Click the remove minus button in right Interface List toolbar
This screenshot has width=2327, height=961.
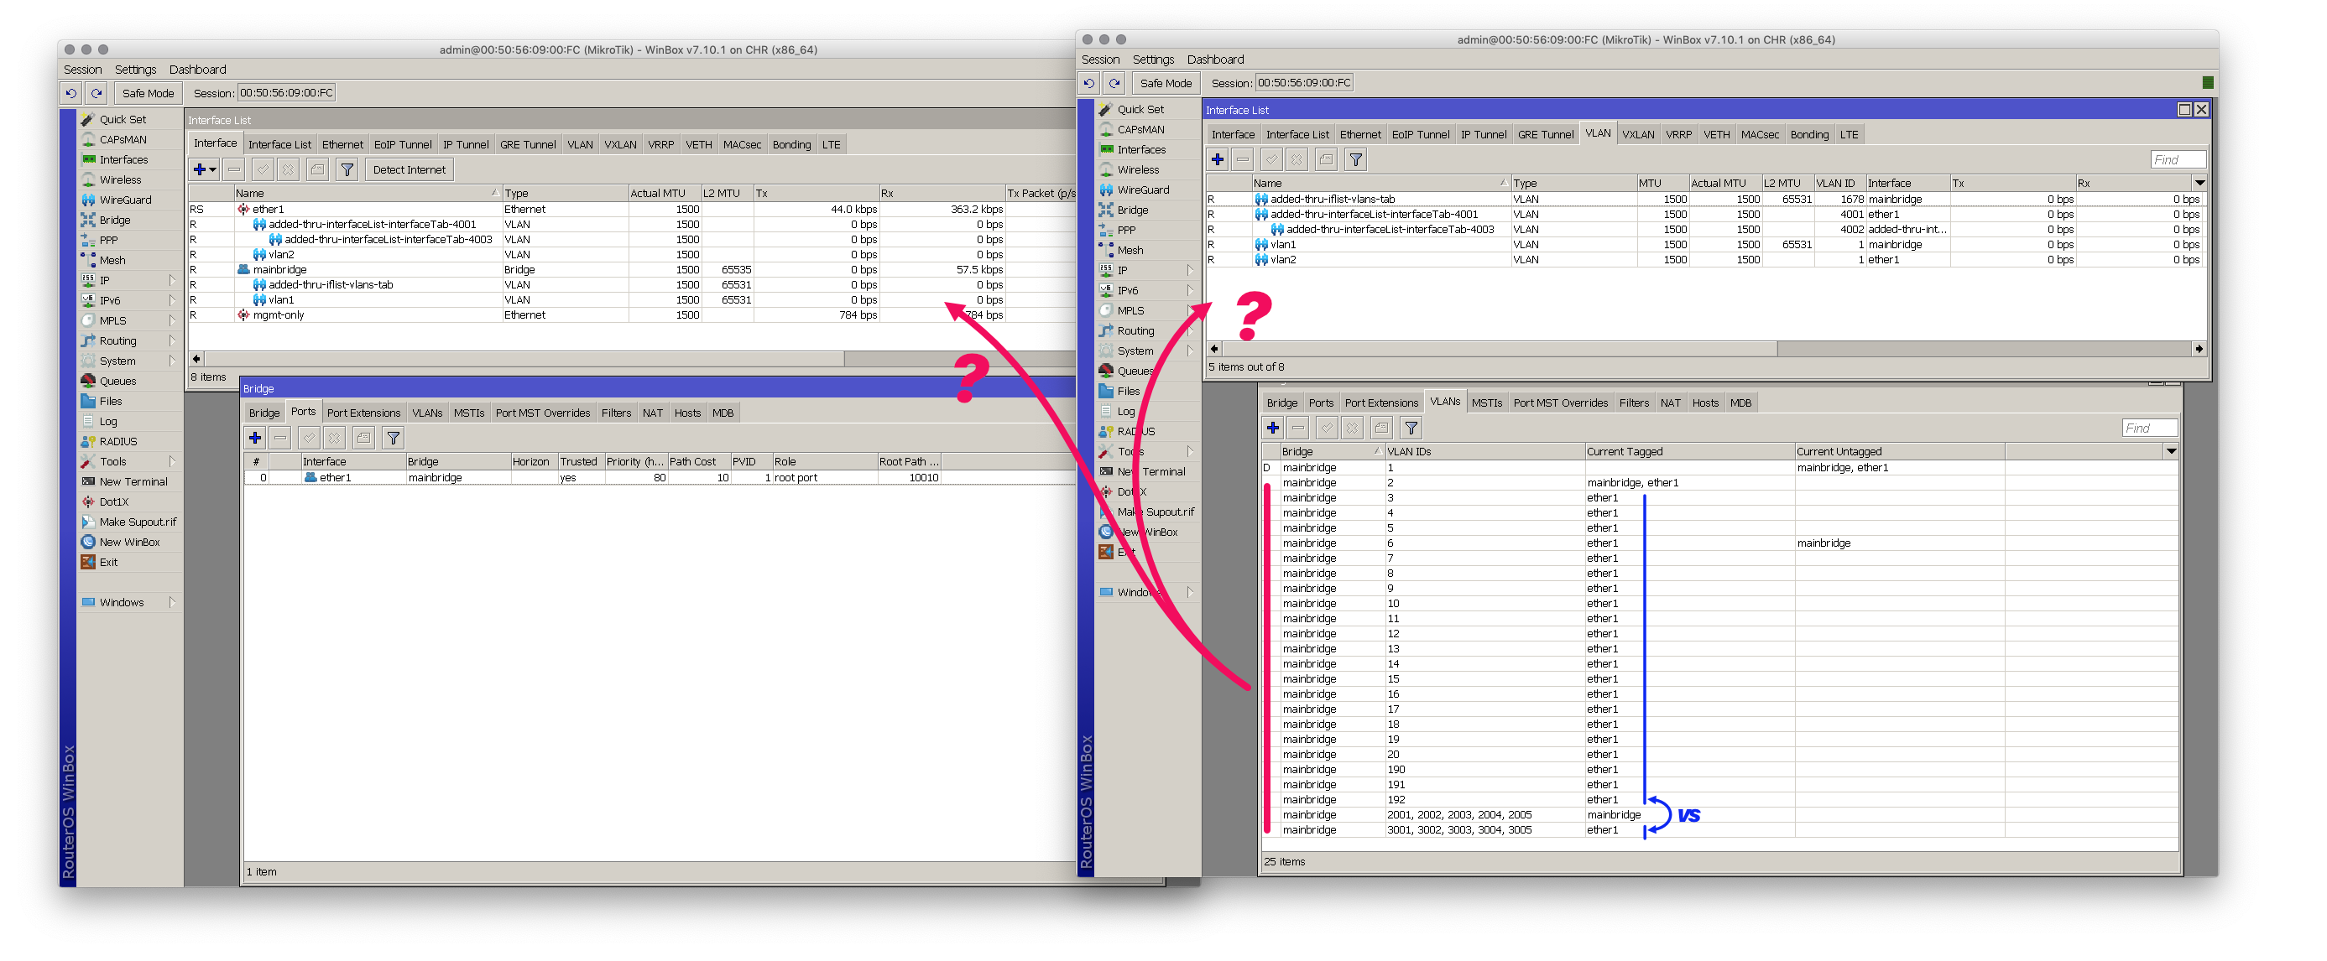tap(1243, 159)
